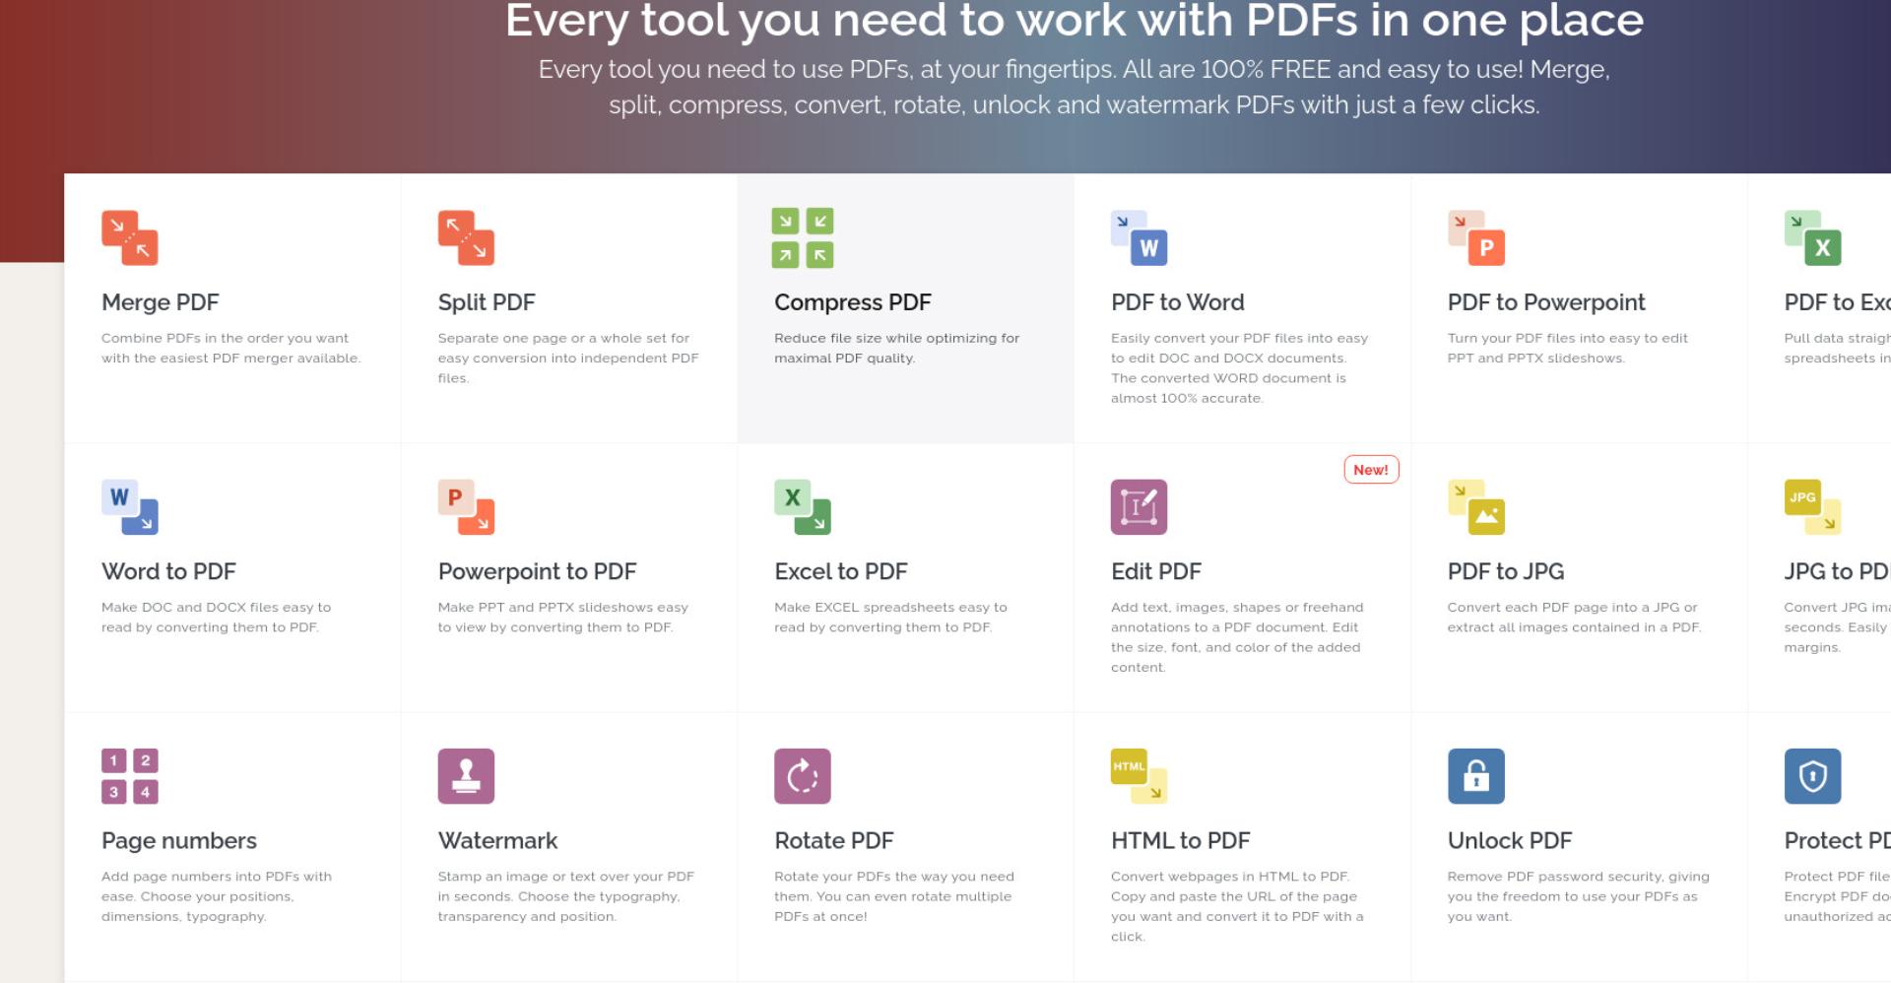The height and width of the screenshot is (983, 1891).
Task: Click 'Turn your PDF files into easy to edit' text
Action: pyautogui.click(x=1567, y=348)
